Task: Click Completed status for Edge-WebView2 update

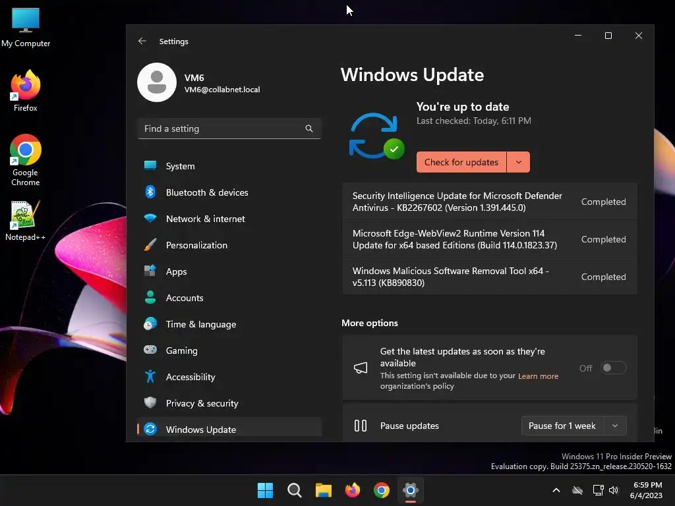Action: (604, 239)
